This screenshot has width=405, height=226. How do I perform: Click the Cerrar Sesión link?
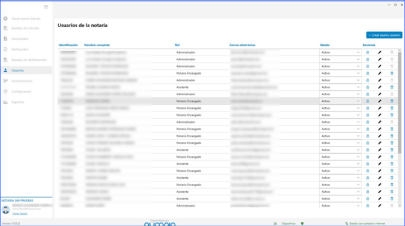19,213
